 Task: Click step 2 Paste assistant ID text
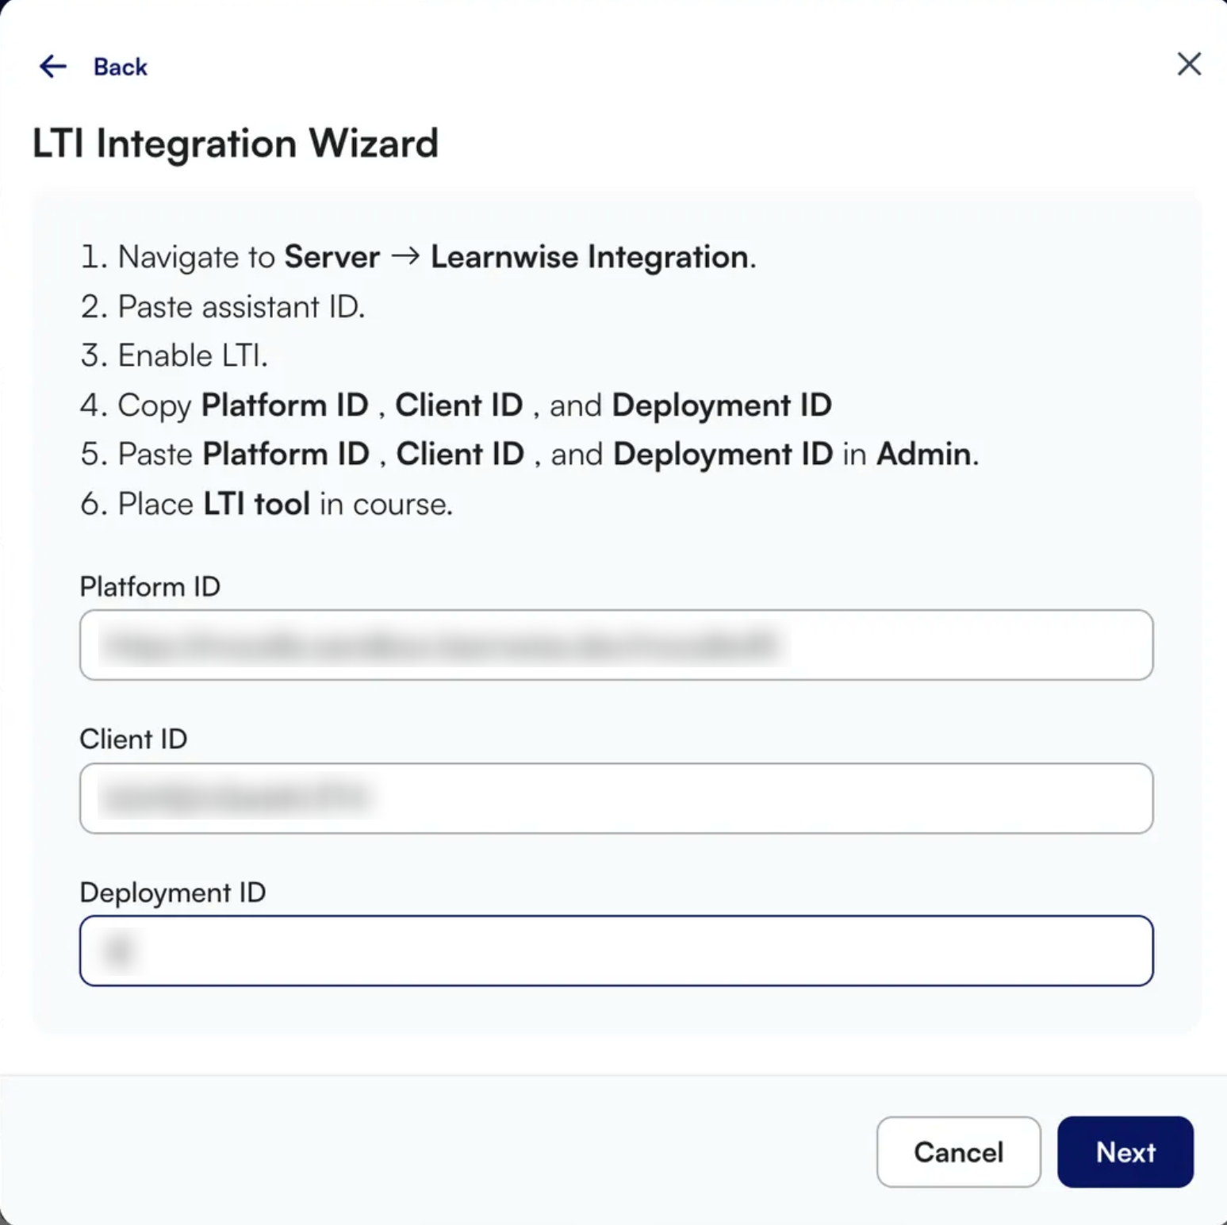click(x=222, y=306)
